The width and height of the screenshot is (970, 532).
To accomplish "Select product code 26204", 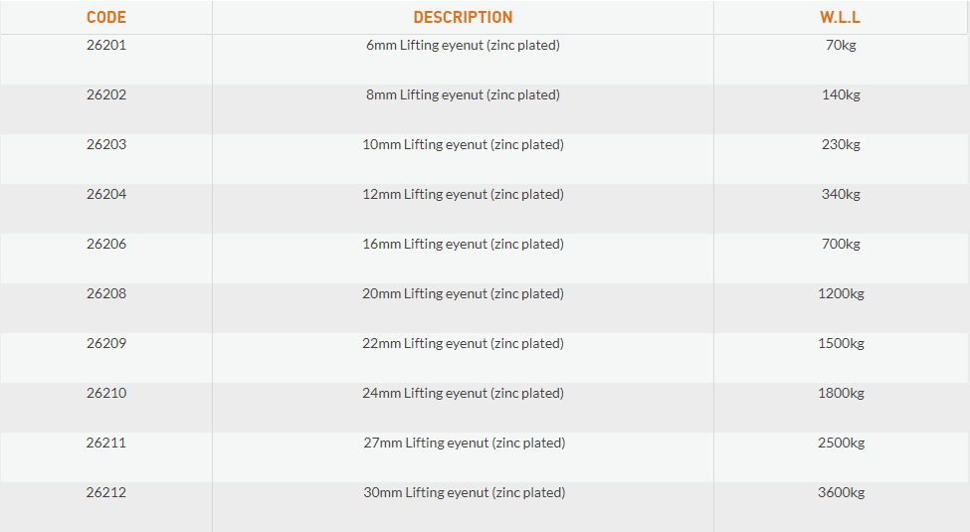I will point(106,194).
